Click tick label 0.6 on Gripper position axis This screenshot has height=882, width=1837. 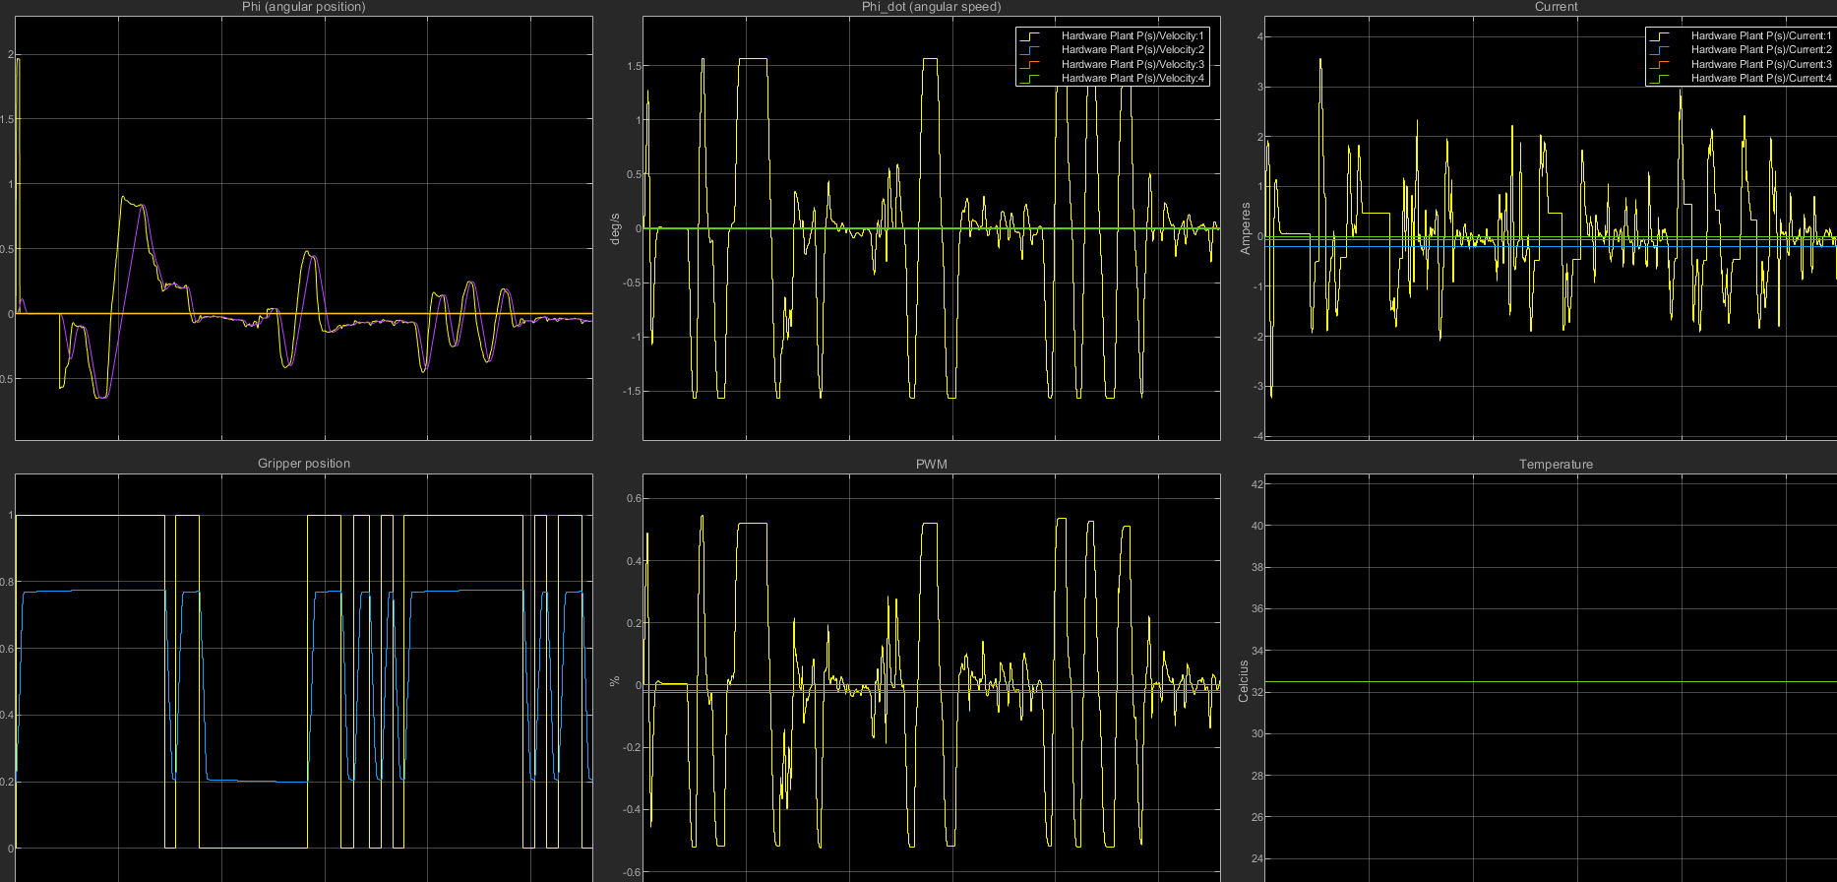(8, 649)
